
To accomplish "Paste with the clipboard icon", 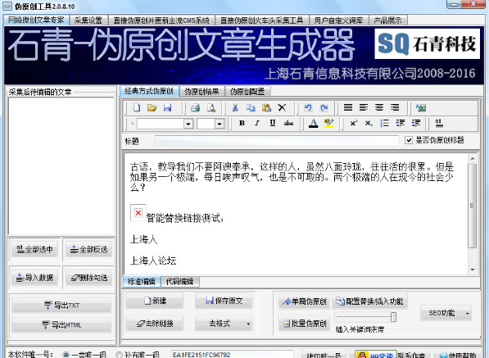I will tap(266, 108).
